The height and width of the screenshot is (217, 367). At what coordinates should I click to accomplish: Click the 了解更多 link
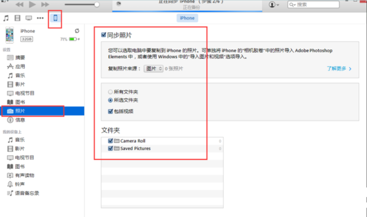[x=339, y=69]
